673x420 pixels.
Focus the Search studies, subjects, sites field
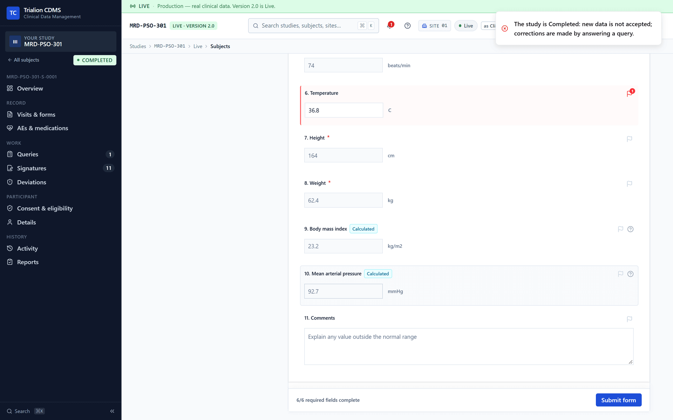pos(313,26)
